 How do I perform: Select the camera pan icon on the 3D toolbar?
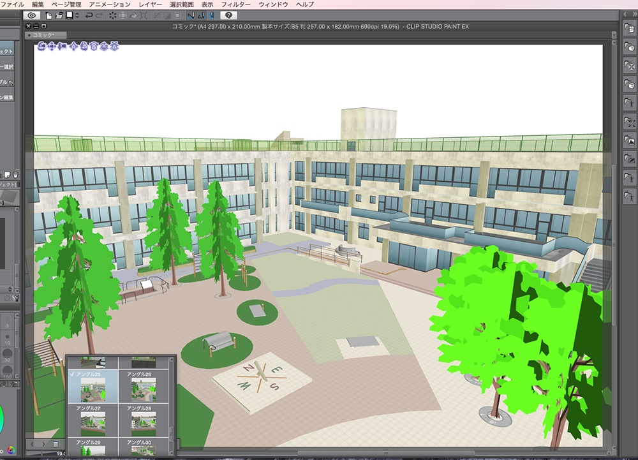click(x=52, y=47)
